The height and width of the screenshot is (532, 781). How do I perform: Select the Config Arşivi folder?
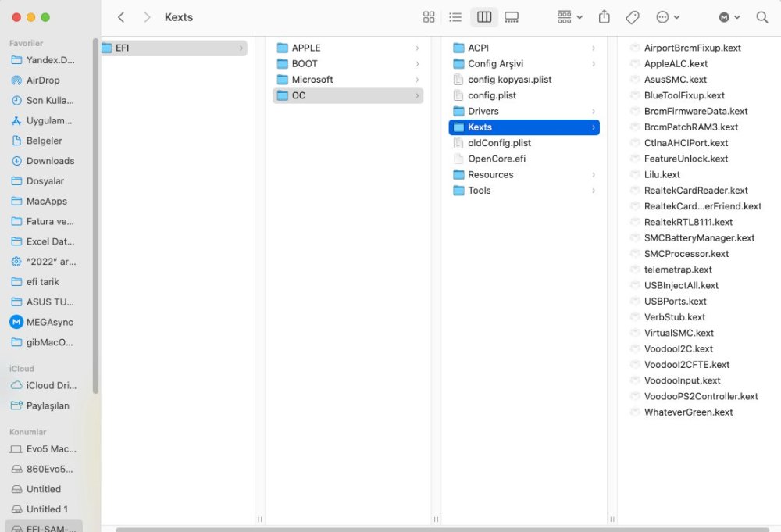524,64
